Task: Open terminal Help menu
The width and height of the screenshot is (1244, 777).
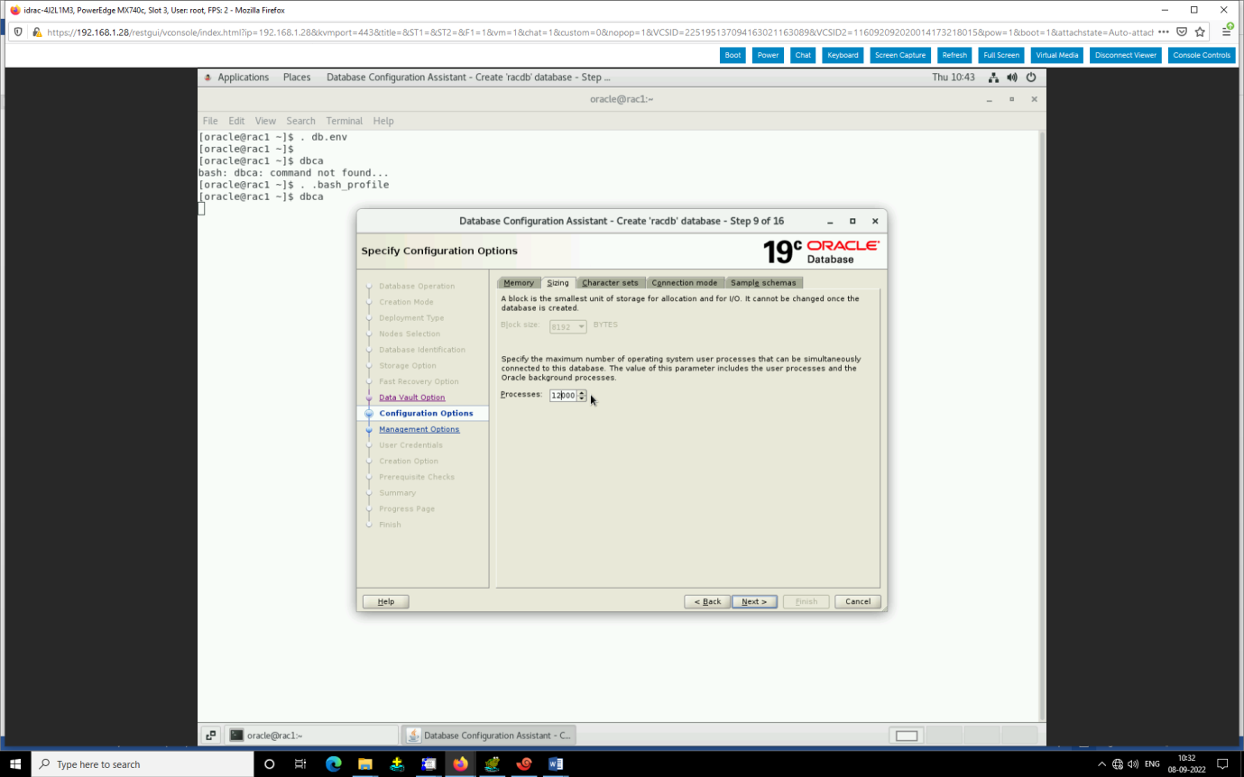Action: click(383, 121)
